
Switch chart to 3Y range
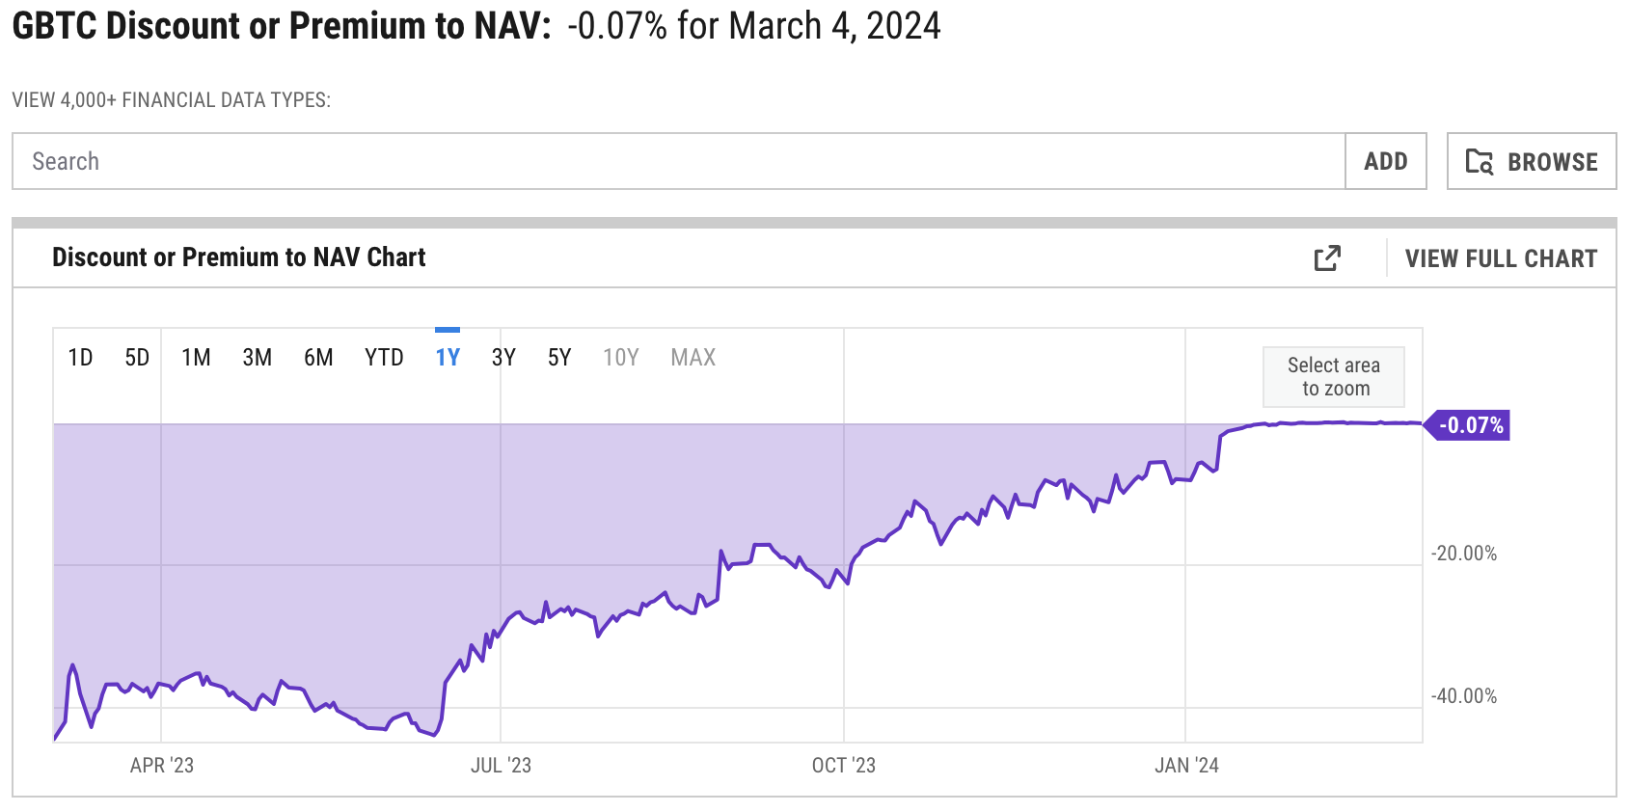point(503,358)
